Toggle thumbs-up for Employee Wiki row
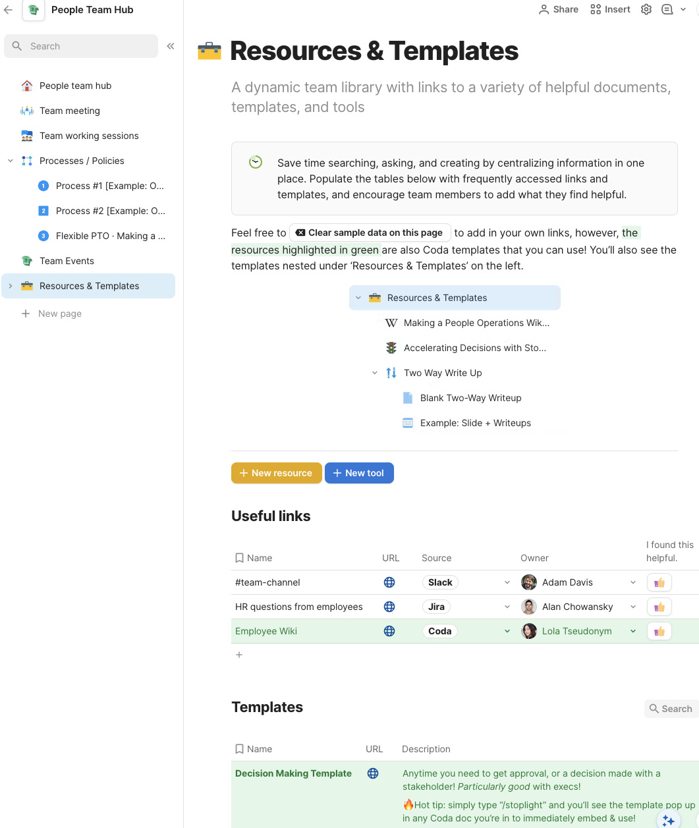Viewport: 699px width, 828px height. pos(659,631)
